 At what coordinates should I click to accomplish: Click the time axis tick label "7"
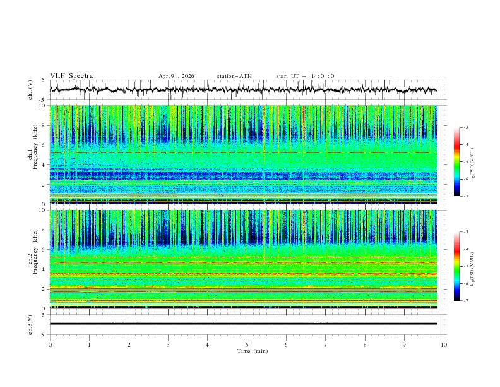(326, 345)
